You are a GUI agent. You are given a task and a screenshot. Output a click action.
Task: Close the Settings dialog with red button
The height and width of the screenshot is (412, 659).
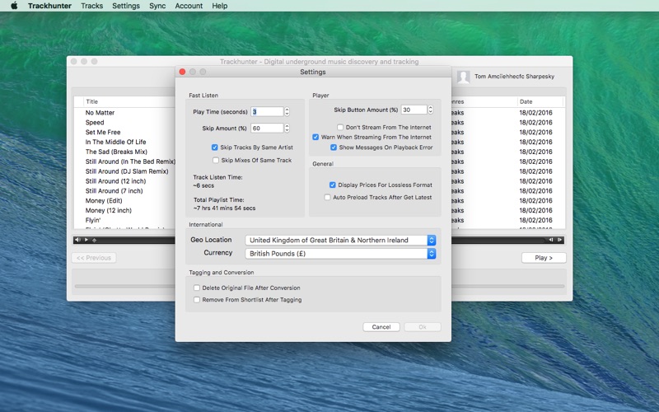coord(182,72)
